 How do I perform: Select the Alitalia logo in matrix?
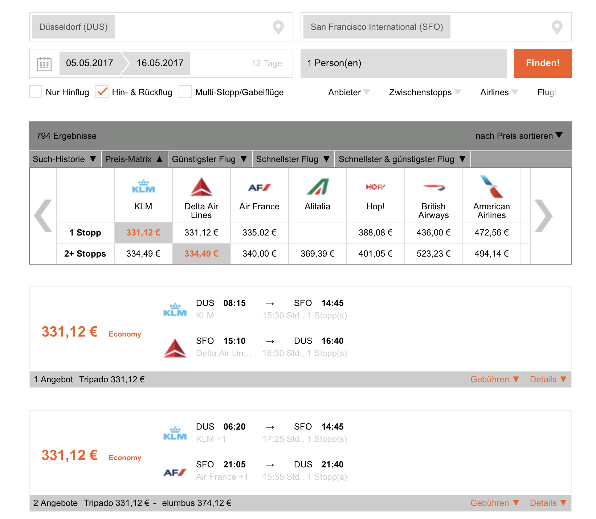pyautogui.click(x=318, y=187)
